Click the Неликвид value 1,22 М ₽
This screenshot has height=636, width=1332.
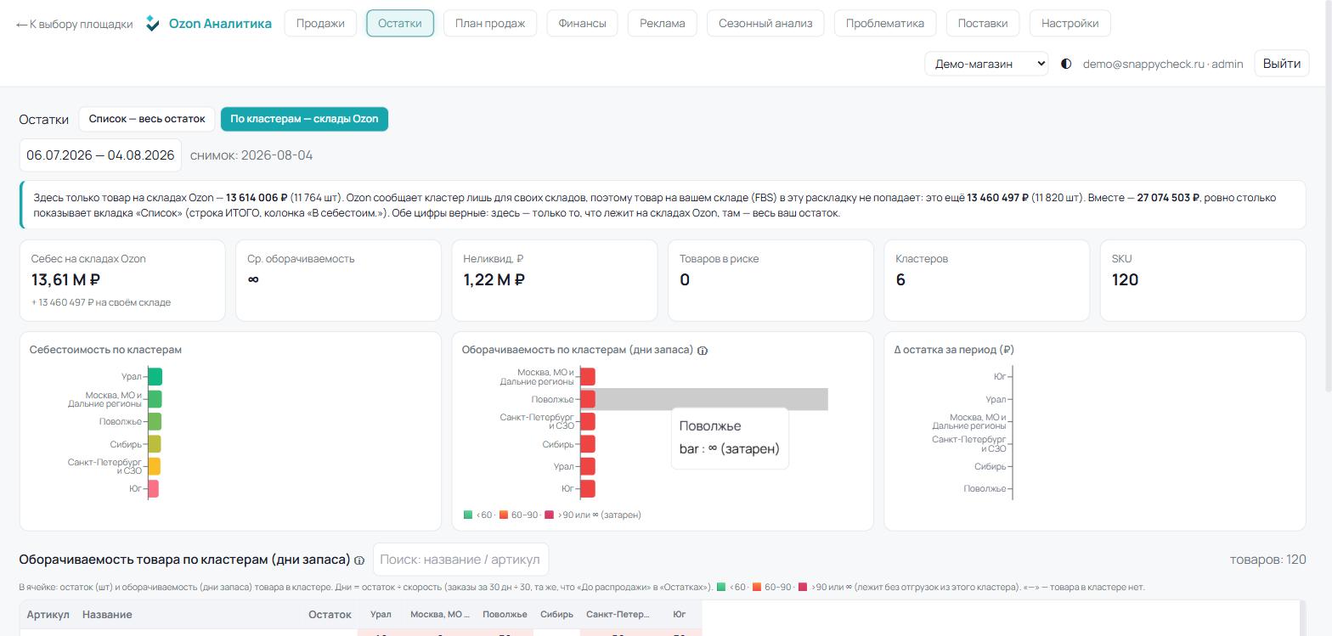(x=494, y=280)
